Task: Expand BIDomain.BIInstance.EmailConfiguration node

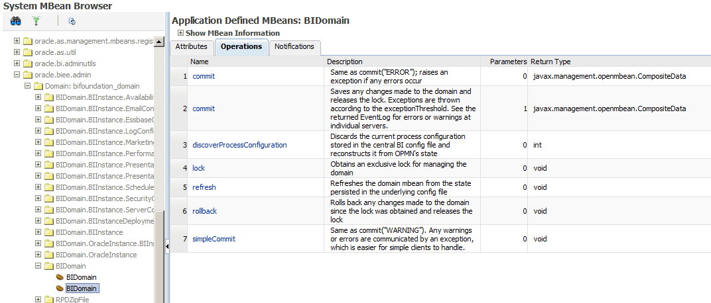Action: (x=38, y=108)
